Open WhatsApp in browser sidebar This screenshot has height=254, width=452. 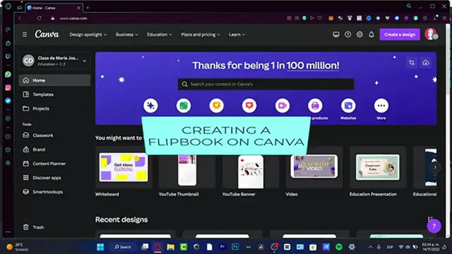coord(8,74)
